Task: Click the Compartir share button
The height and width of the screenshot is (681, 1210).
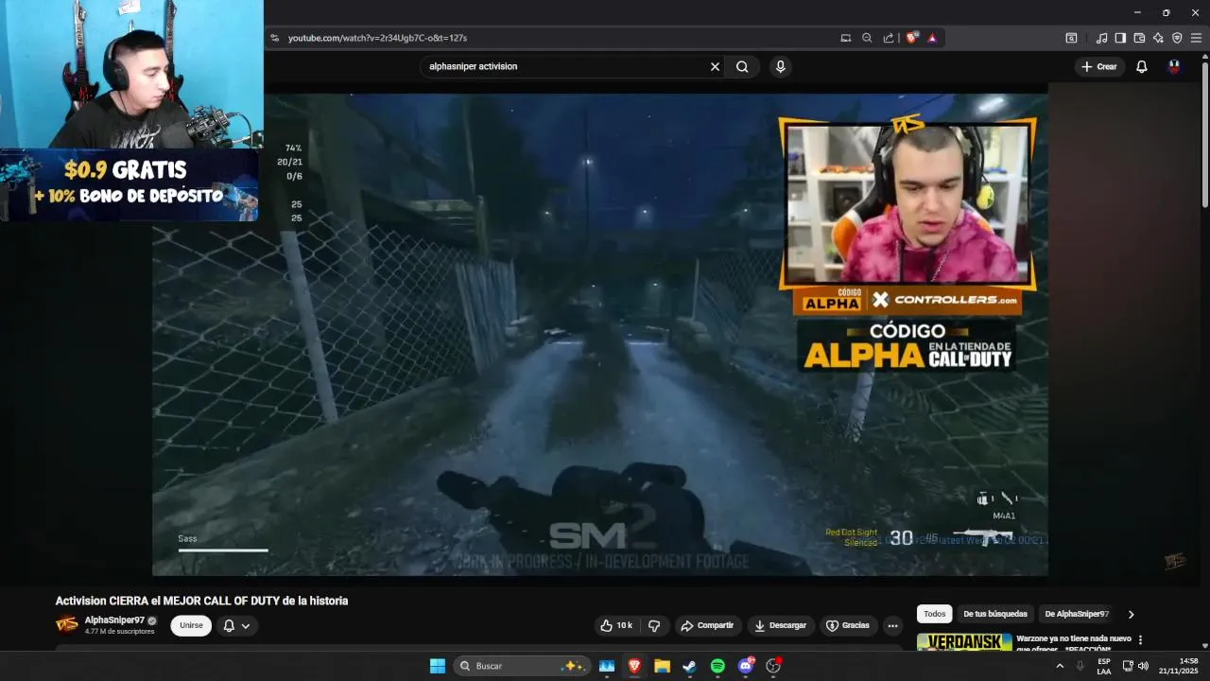Action: coord(708,625)
